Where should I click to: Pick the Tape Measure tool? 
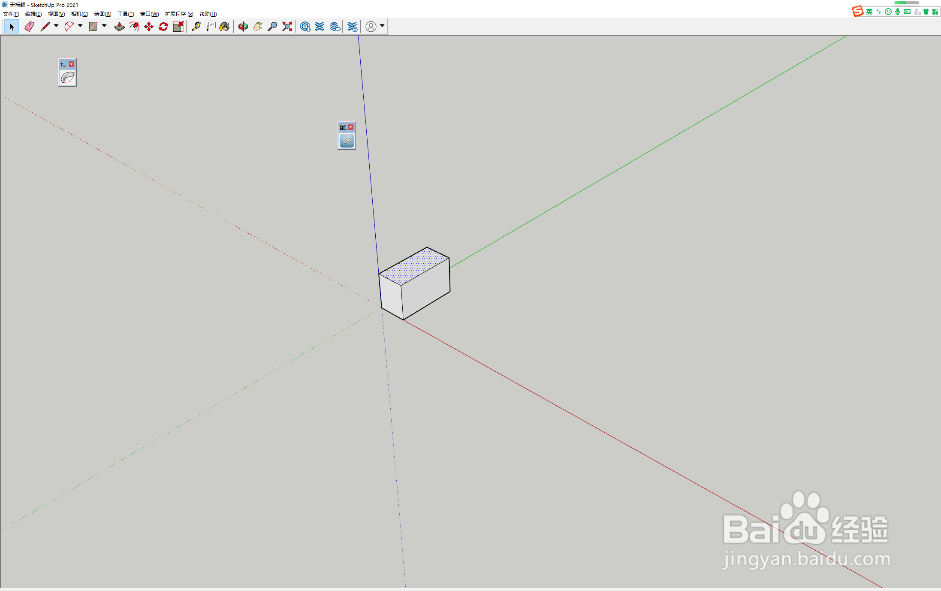[x=196, y=27]
